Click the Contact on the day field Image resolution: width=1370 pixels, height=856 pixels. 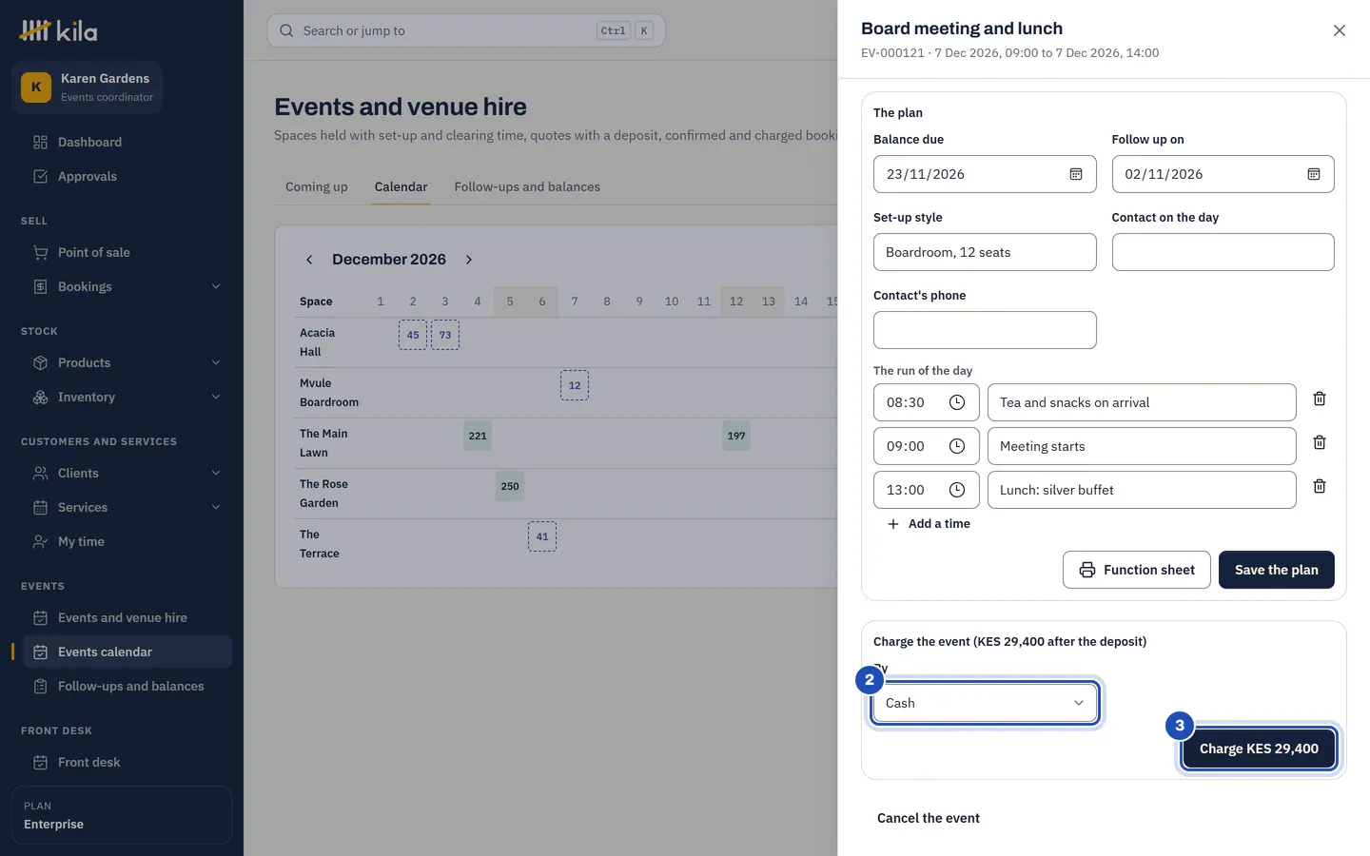[1223, 252]
